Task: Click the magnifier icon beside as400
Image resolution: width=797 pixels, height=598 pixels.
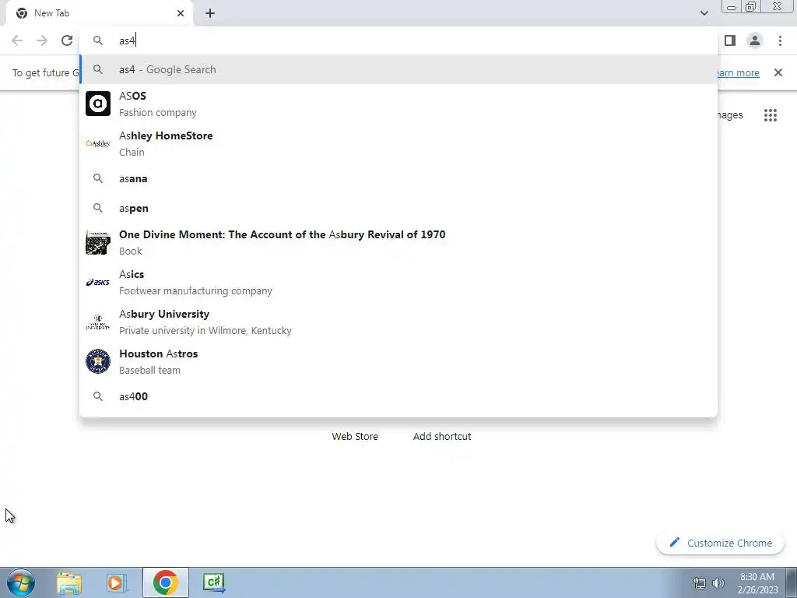Action: [x=97, y=396]
